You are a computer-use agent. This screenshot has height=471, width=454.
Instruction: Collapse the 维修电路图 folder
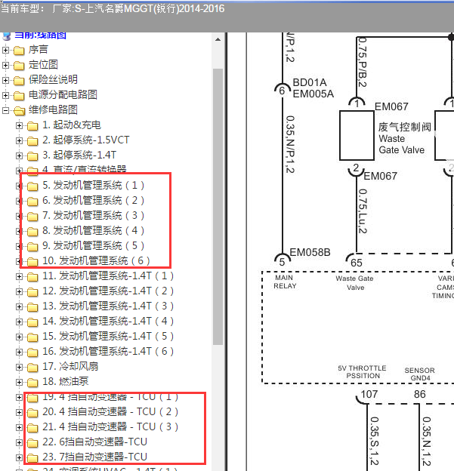click(5, 110)
